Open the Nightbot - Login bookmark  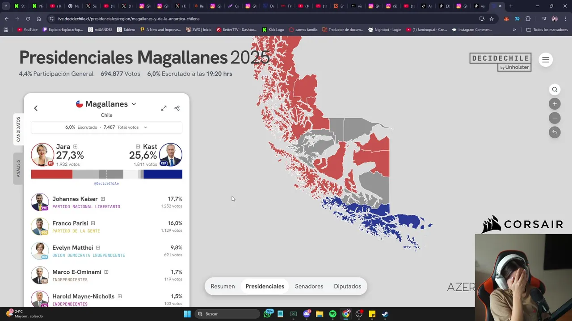click(384, 30)
